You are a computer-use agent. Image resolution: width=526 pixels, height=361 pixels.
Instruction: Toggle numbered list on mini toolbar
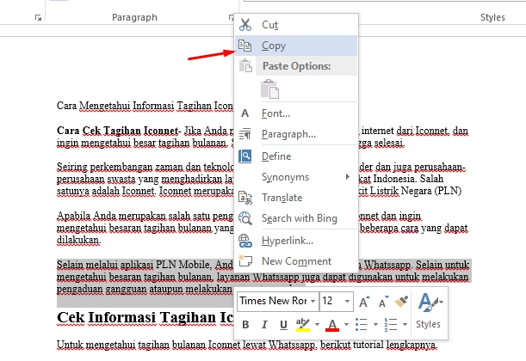(x=391, y=324)
